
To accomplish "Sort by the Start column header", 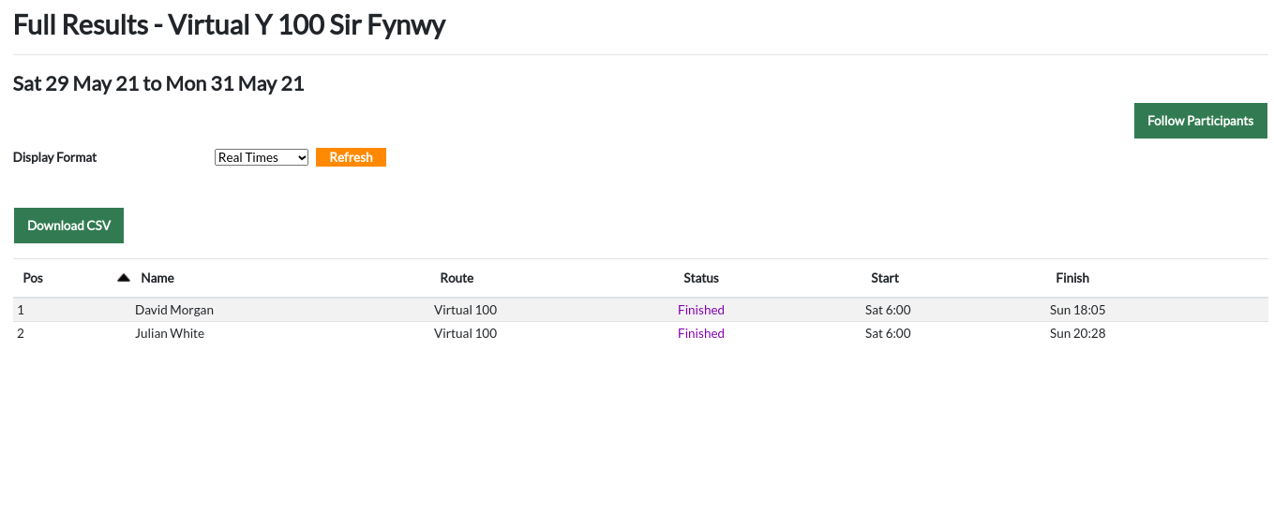I will point(884,278).
